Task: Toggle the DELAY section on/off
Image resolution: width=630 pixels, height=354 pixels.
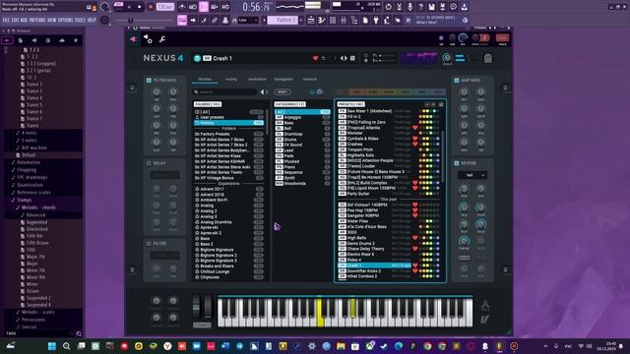Action: [x=149, y=163]
